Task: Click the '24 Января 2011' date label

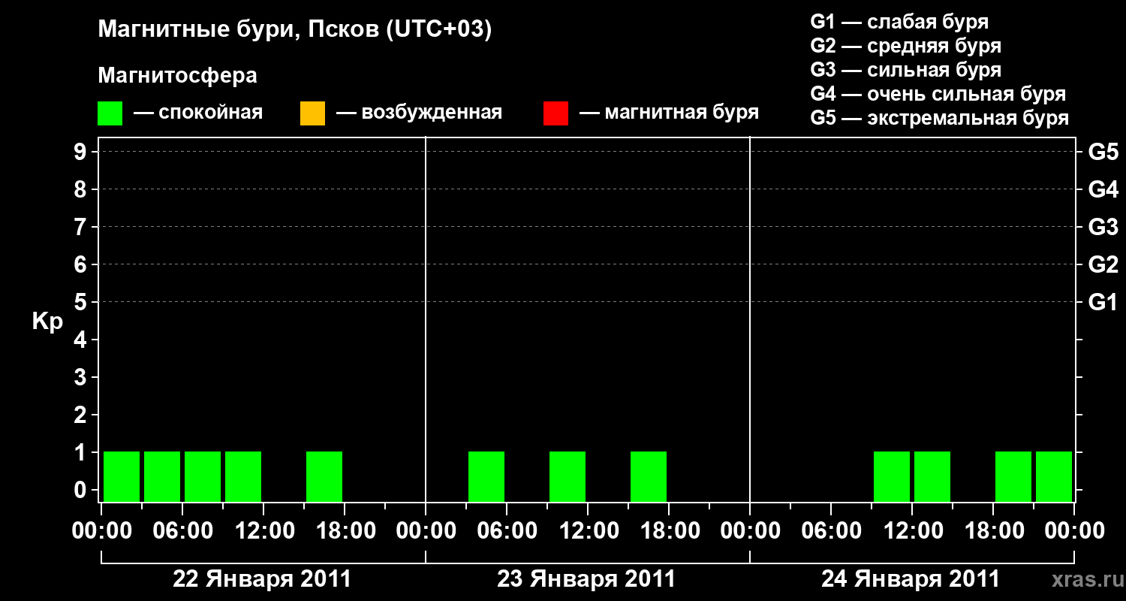Action: point(911,579)
